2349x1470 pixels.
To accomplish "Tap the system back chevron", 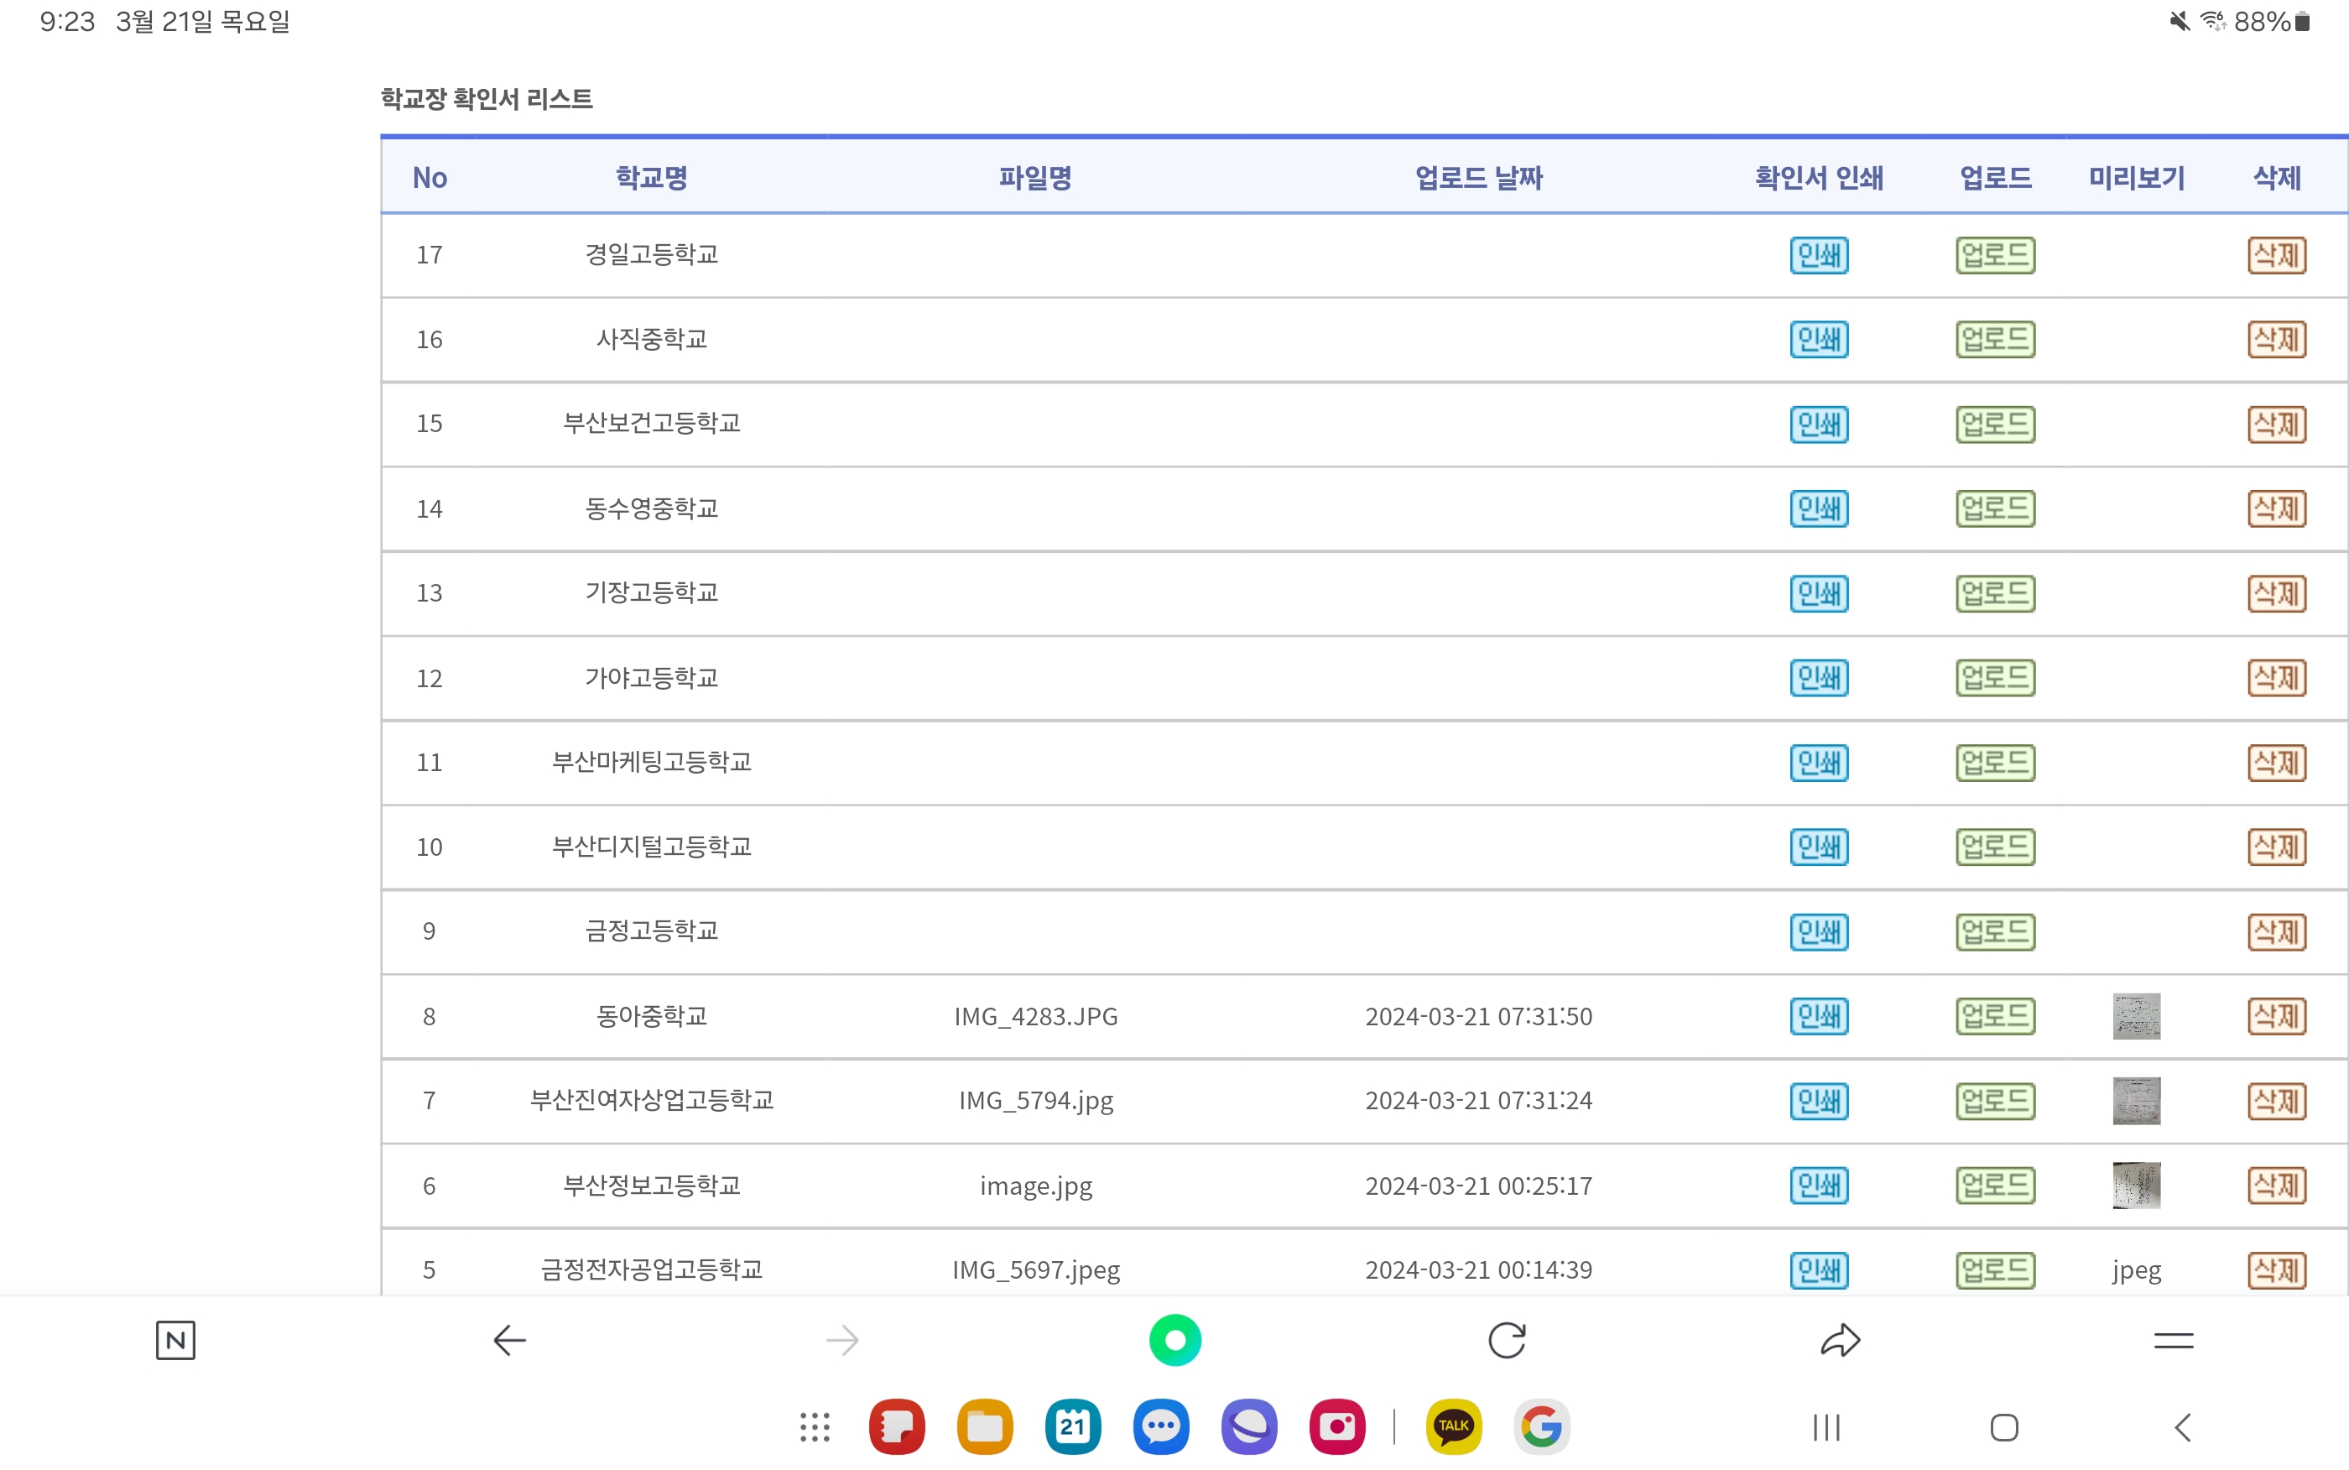I will [x=2183, y=1427].
